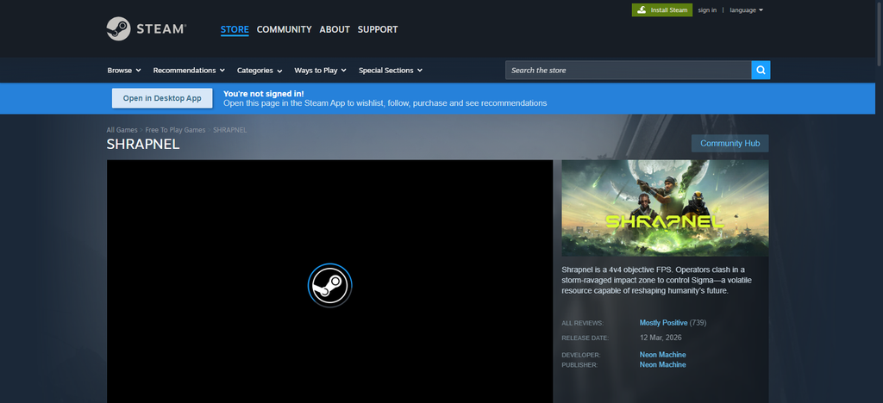Open the SUPPORT menu item
This screenshot has width=883, height=403.
pos(378,29)
